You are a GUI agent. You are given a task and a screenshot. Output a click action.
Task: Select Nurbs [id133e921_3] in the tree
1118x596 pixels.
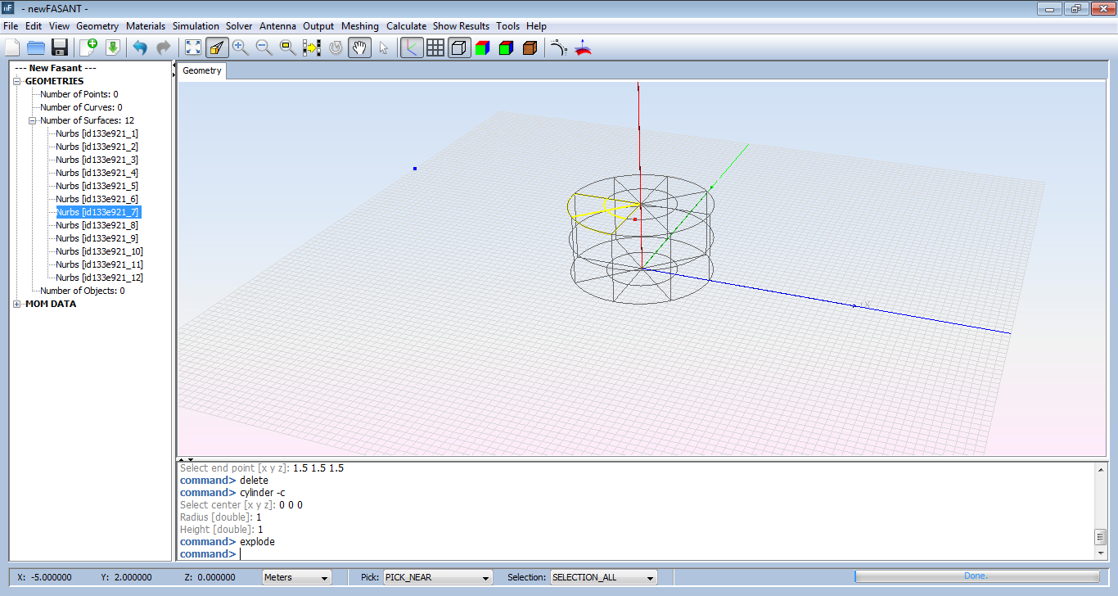97,160
